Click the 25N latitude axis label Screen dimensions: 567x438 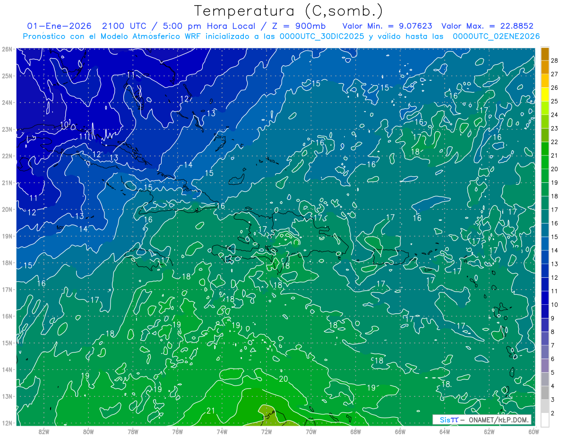[7, 76]
